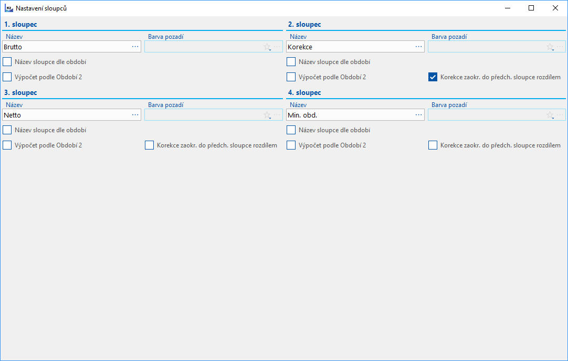
Task: Check Korekce zaokr. checkbox in column 4
Action: pyautogui.click(x=433, y=145)
